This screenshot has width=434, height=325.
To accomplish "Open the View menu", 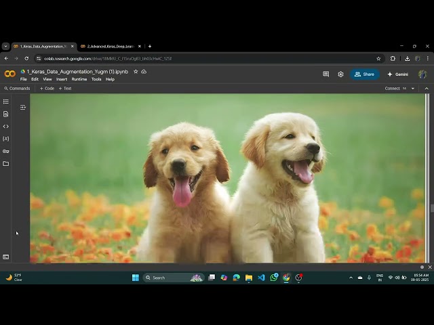I will pos(47,79).
